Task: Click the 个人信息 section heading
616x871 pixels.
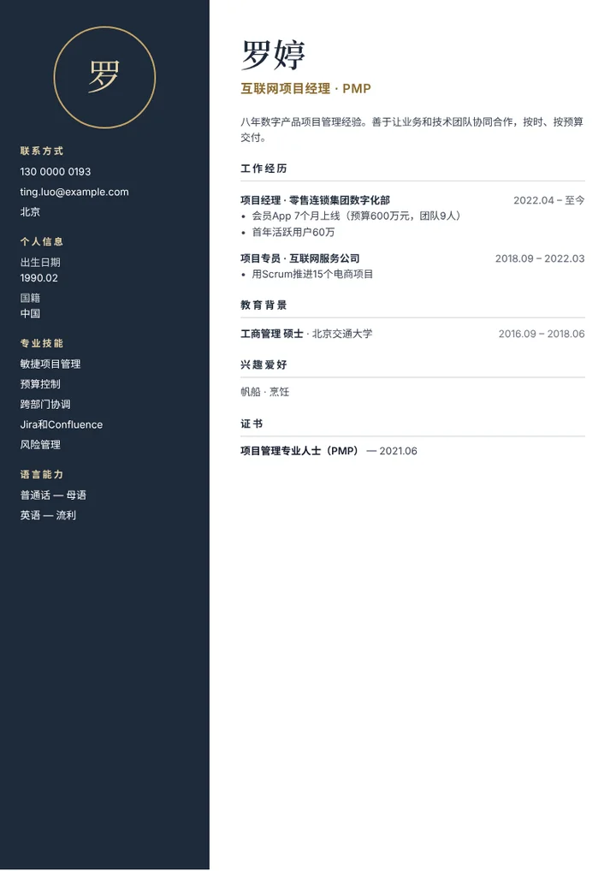Action: tap(42, 241)
